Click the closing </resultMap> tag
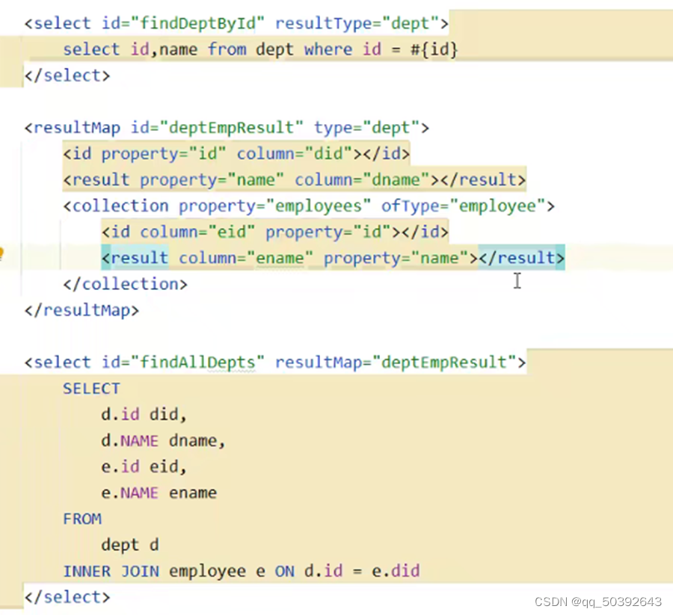The image size is (673, 615). 82,310
